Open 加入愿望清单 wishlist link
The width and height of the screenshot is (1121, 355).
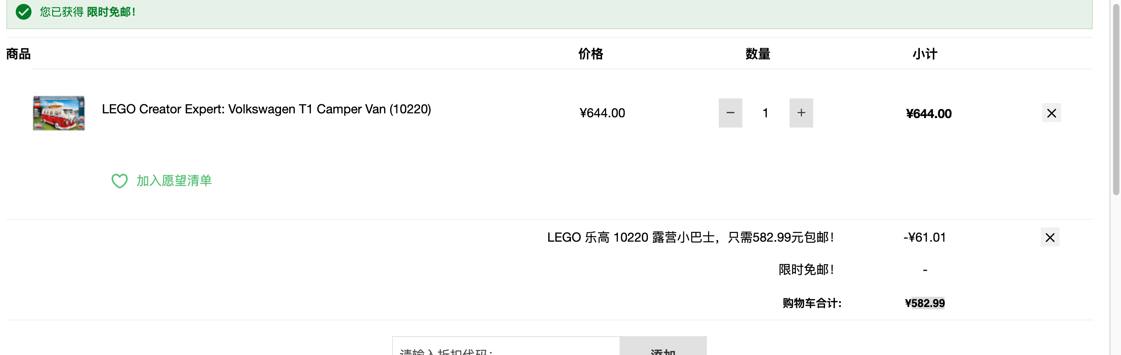(x=174, y=181)
